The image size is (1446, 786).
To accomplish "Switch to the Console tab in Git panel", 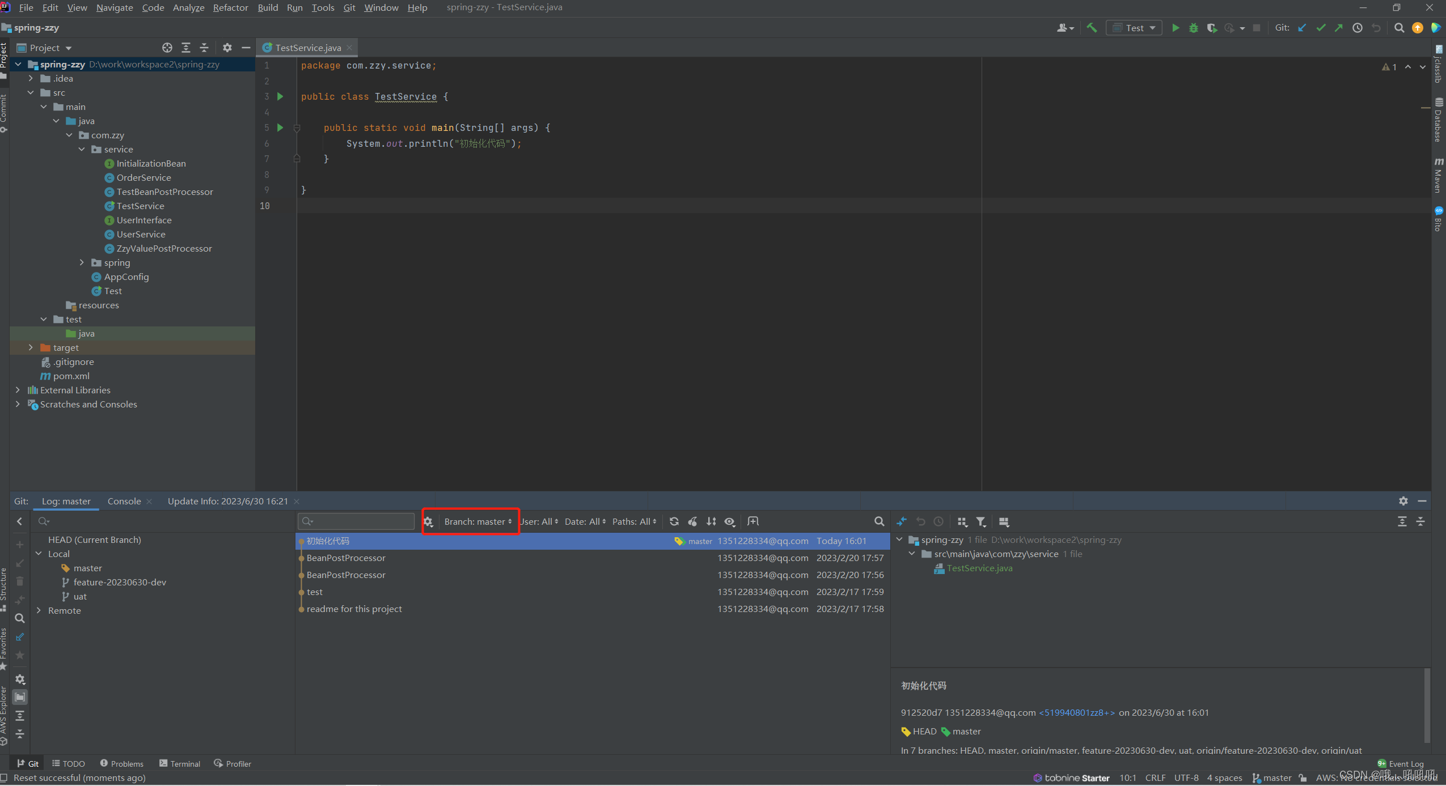I will tap(124, 501).
